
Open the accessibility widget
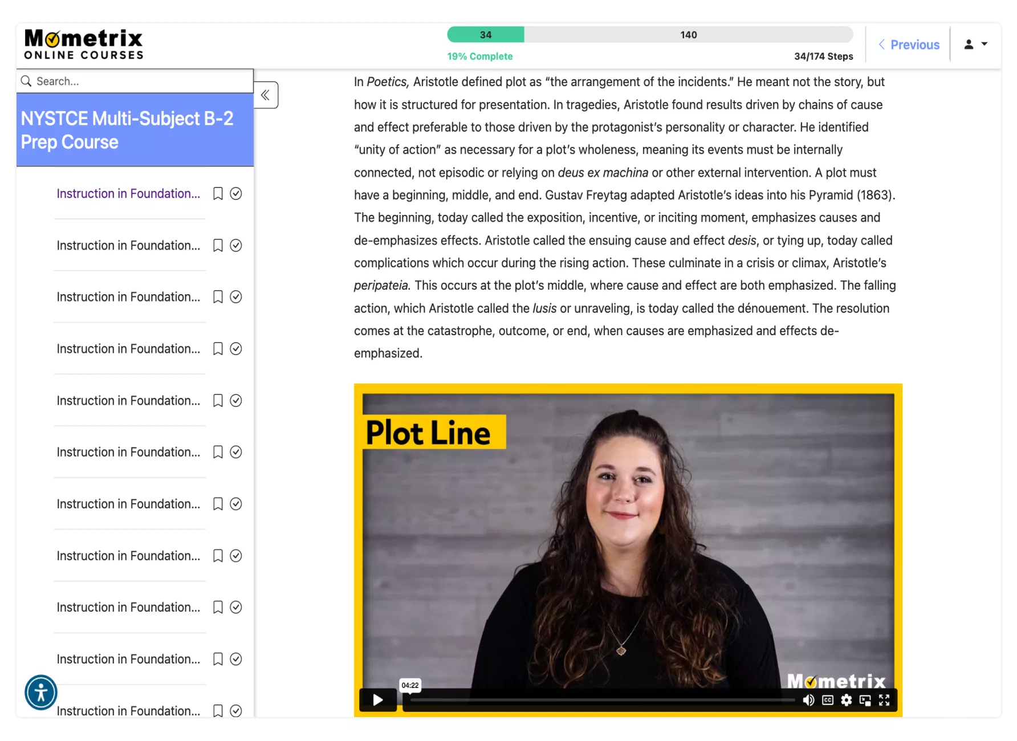41,693
